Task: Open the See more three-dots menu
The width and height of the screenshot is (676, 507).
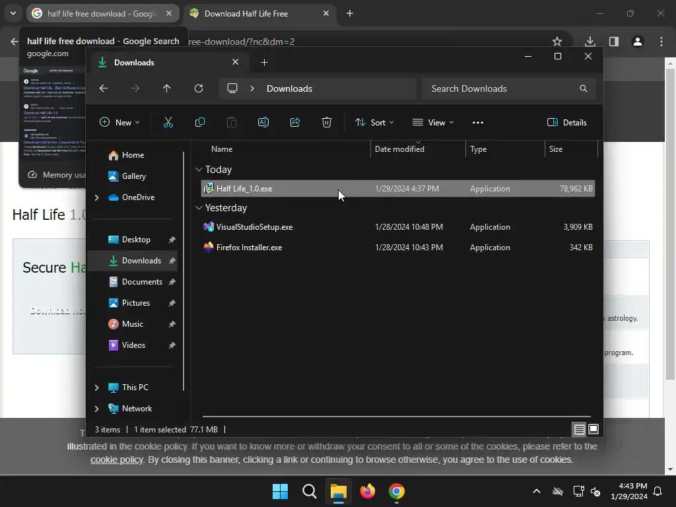Action: click(478, 122)
